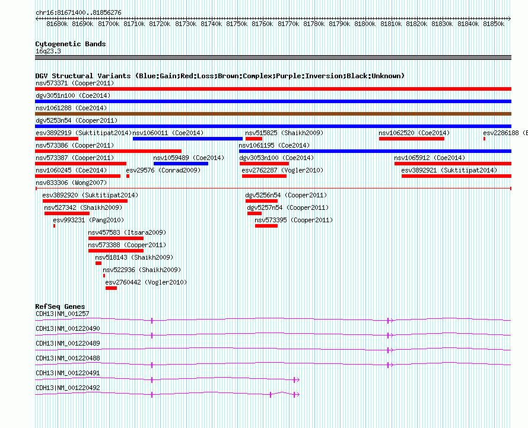Click the nsv573387 (Cooper2011) label
Image resolution: width=528 pixels, height=428 pixels.
(x=75, y=158)
